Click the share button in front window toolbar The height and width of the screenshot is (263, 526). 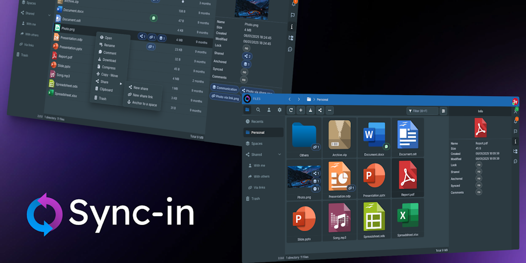click(321, 110)
